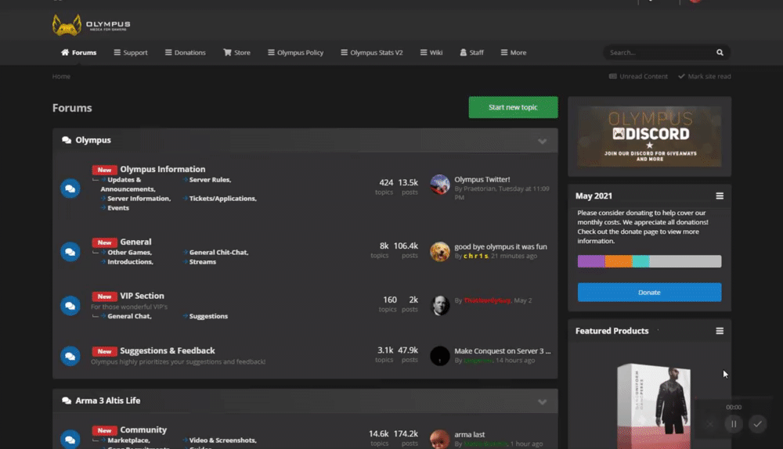Open the Staff nav item
Screen dimensions: 783x449
pyautogui.click(x=472, y=52)
